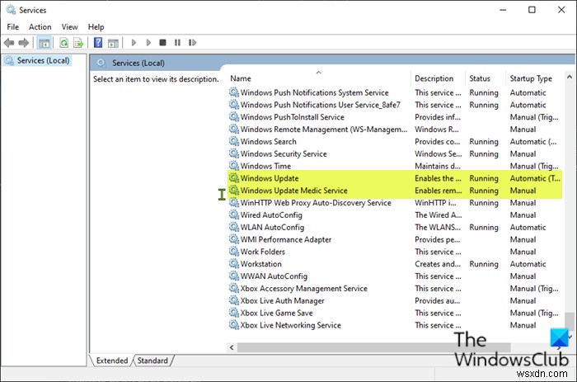Image resolution: width=577 pixels, height=382 pixels.
Task: Click Running status of Windows Update
Action: [x=484, y=178]
